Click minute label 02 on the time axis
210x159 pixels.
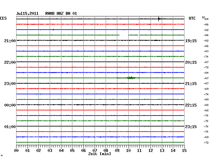point(38,151)
